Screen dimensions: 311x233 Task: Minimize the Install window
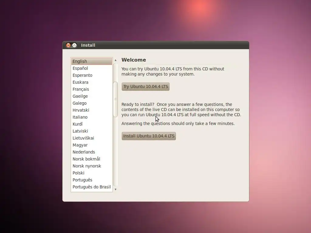coord(74,45)
